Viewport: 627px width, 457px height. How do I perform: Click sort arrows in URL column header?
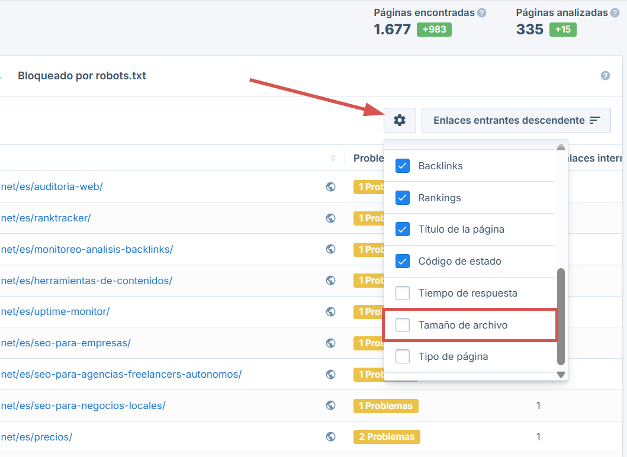pos(333,158)
